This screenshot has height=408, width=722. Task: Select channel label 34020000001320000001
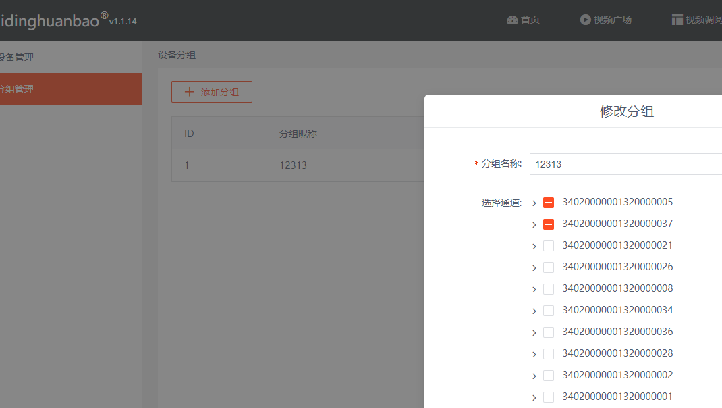[x=617, y=397]
